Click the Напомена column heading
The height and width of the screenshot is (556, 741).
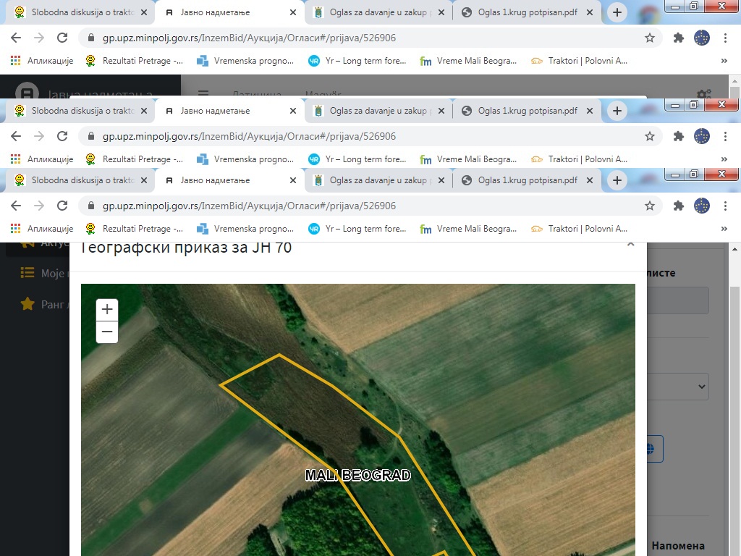(x=677, y=546)
